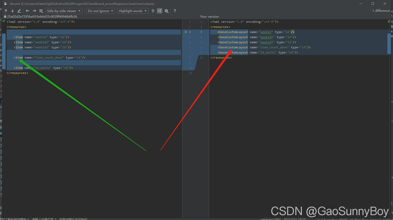Close the ids.xml diff window

(385, 4)
